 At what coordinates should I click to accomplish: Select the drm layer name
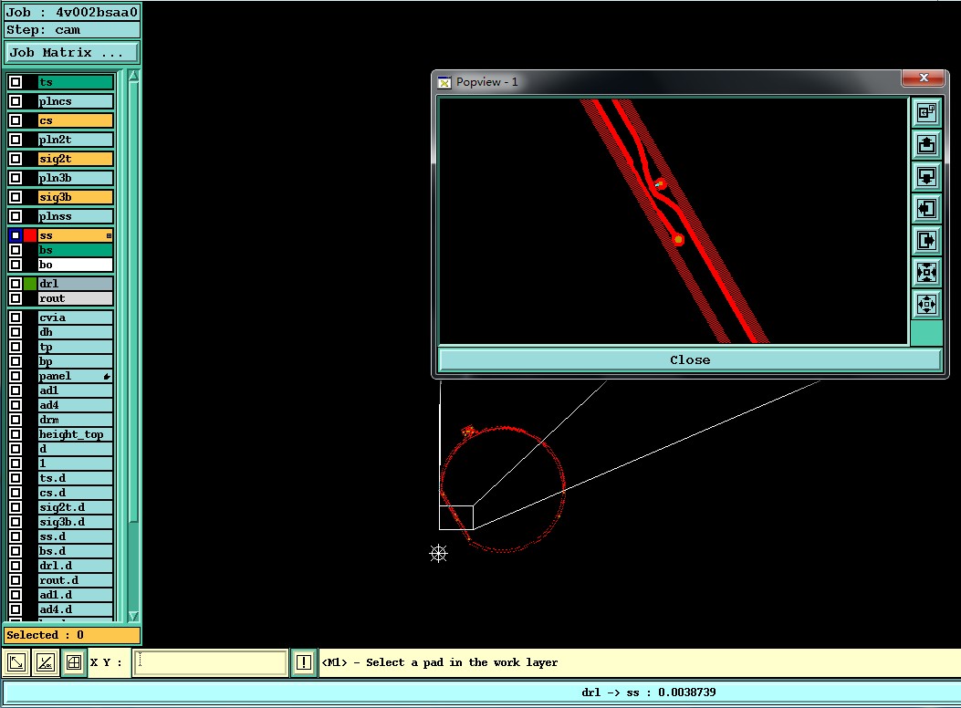pyautogui.click(x=76, y=420)
